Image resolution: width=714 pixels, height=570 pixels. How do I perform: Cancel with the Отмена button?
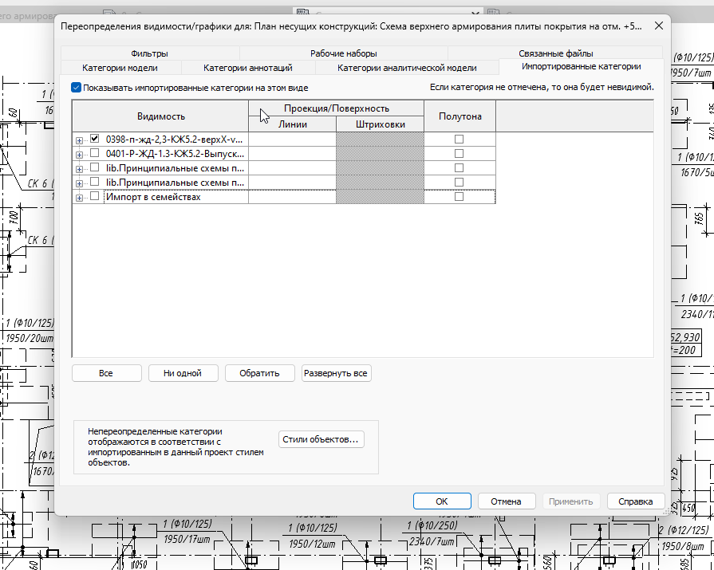click(x=507, y=501)
